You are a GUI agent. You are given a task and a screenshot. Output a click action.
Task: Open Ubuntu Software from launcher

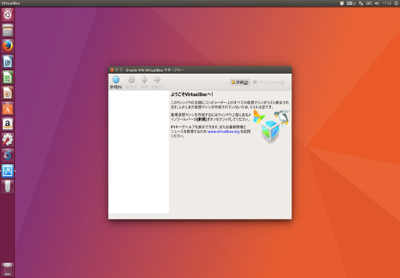point(8,108)
